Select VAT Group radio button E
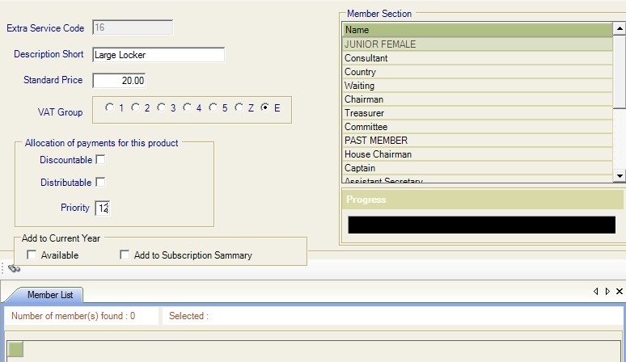Viewport: 626px width, 362px height. click(264, 107)
